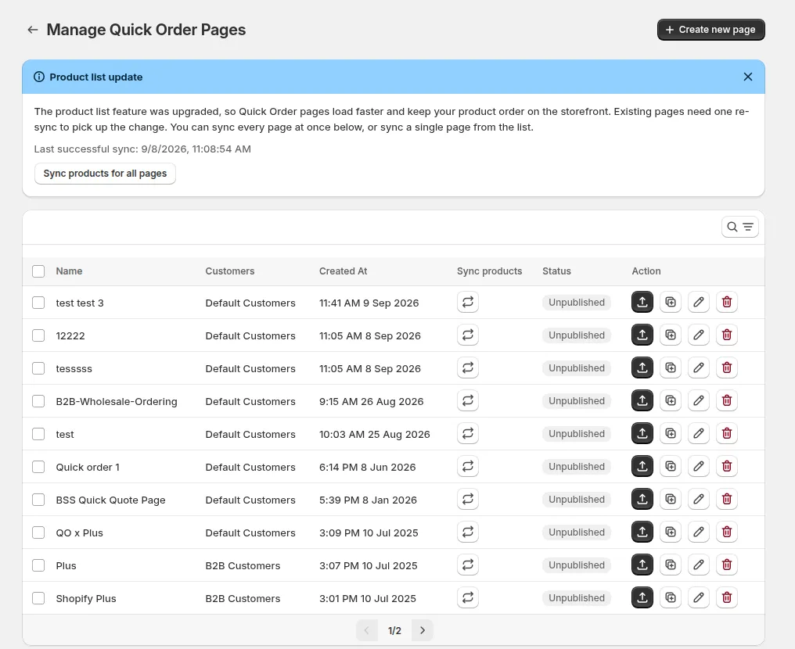Check the row named test
795x649 pixels.
[x=38, y=434]
